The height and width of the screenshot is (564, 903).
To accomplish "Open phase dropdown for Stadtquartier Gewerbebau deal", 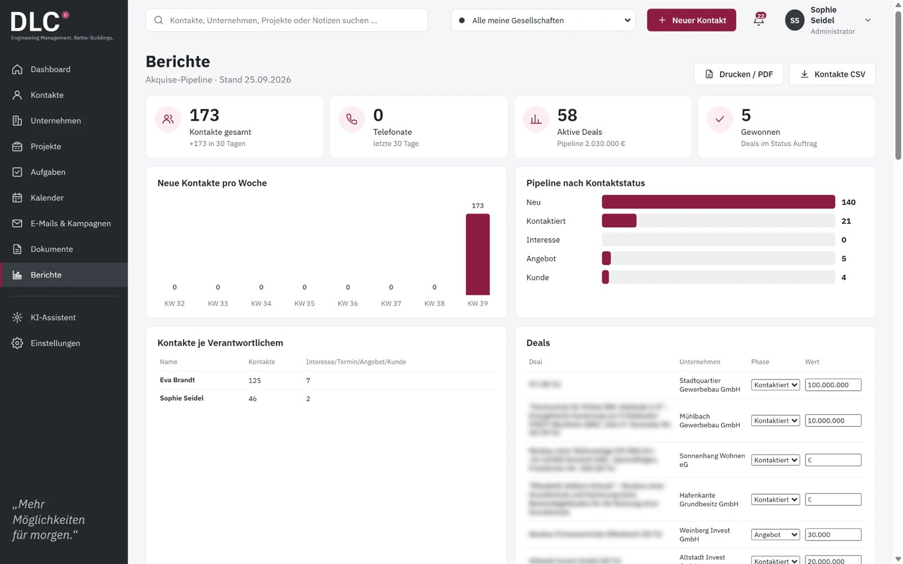I will point(775,385).
